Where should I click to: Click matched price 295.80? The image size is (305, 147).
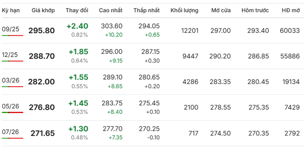(x=42, y=31)
